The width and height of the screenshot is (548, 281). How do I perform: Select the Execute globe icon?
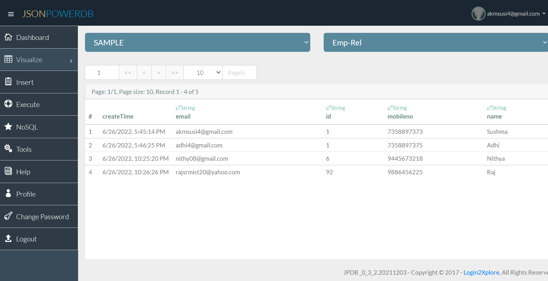(8, 104)
